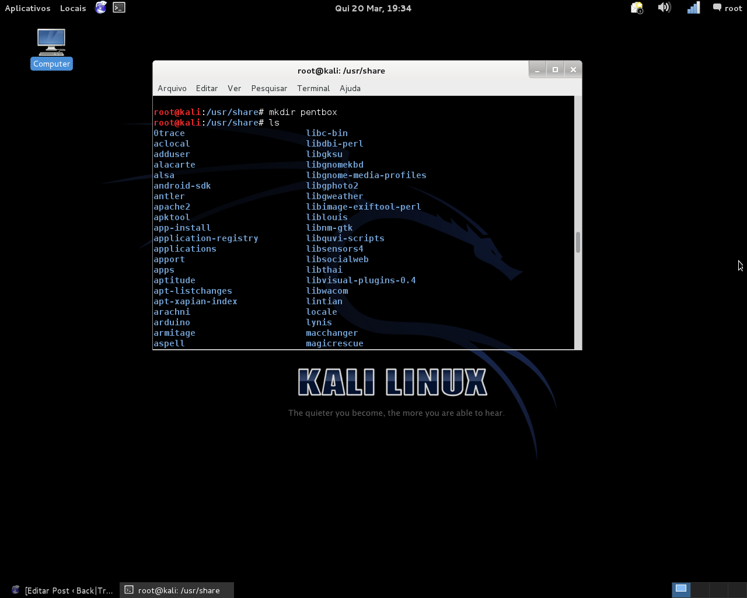Viewport: 747px width, 598px height.
Task: Click the 'apache2' directory entry
Action: pyautogui.click(x=172, y=207)
